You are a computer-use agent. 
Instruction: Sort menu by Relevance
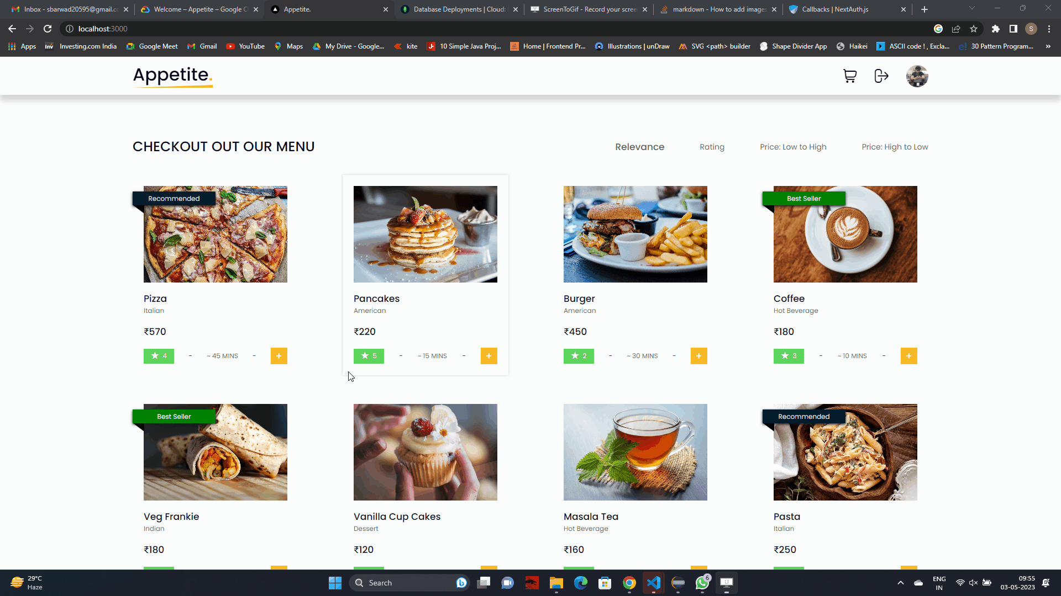coord(639,147)
